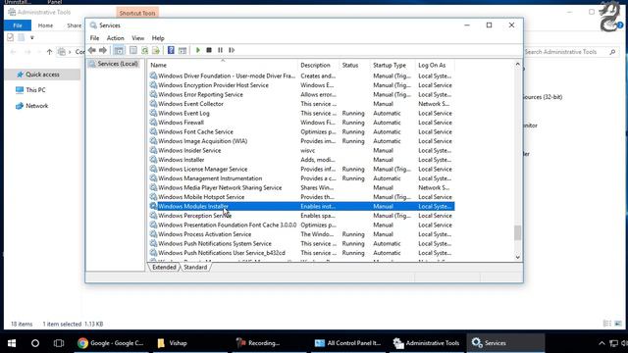This screenshot has width=628, height=353.
Task: Sort by the Name column header
Action: pyautogui.click(x=223, y=65)
